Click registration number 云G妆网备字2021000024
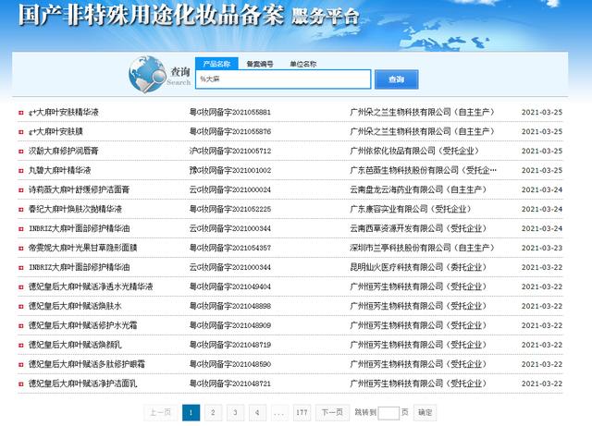This screenshot has width=592, height=426. pos(230,189)
